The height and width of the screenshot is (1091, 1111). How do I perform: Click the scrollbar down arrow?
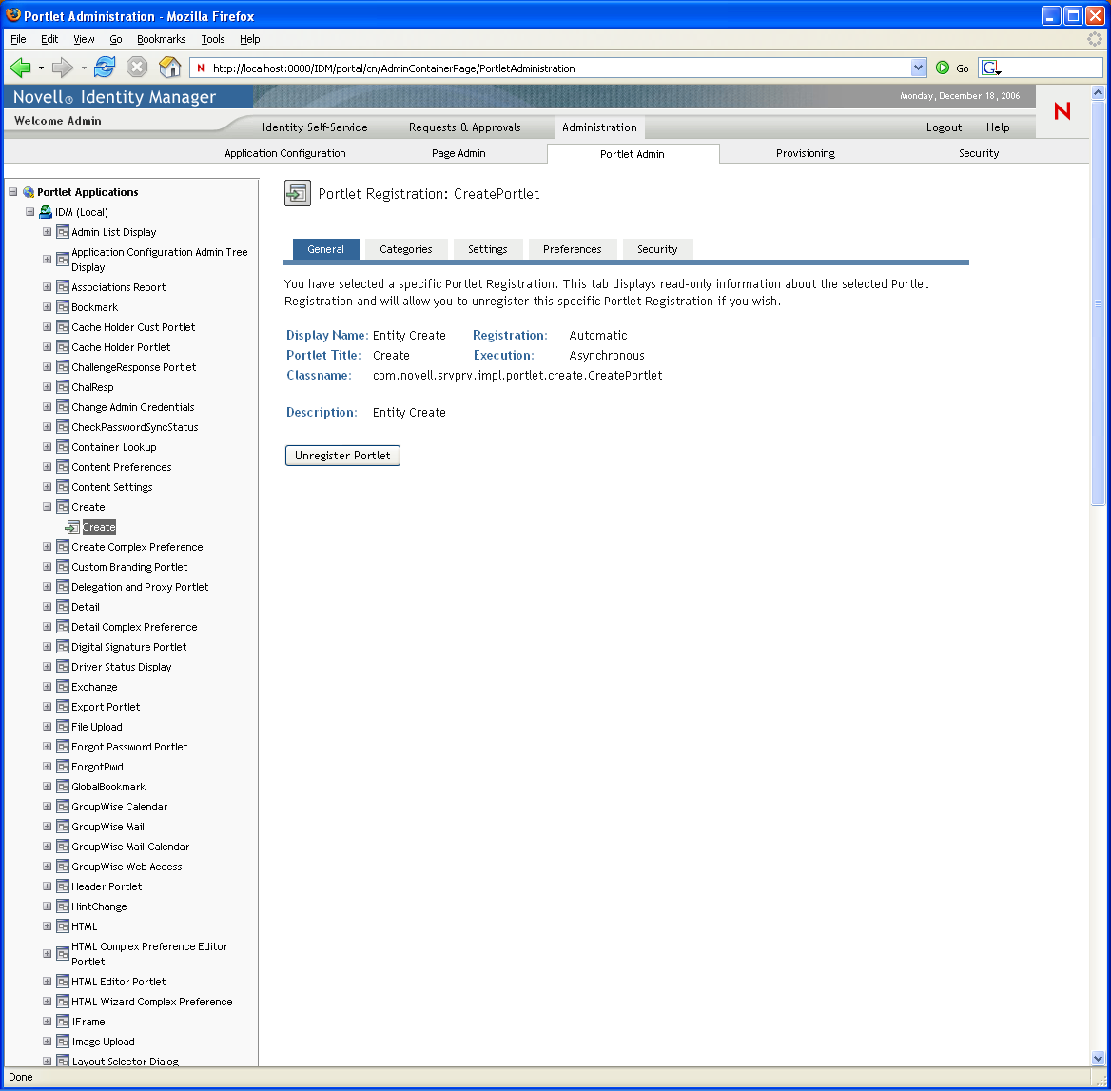[x=1098, y=1059]
